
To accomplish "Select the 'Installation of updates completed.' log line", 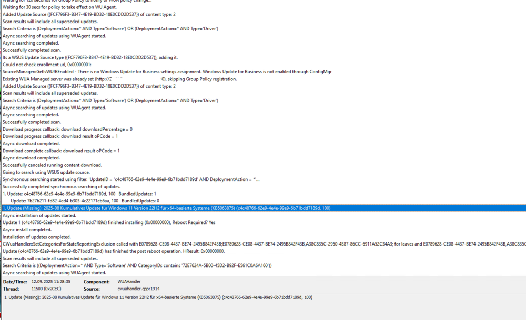I will [x=37, y=237].
